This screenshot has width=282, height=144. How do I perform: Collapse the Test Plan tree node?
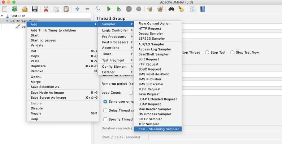pyautogui.click(x=2, y=16)
